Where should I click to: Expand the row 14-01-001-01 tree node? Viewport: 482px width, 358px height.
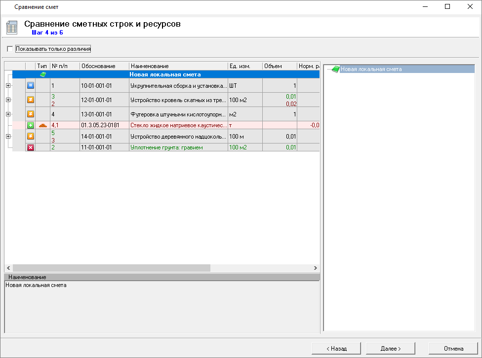(8, 136)
